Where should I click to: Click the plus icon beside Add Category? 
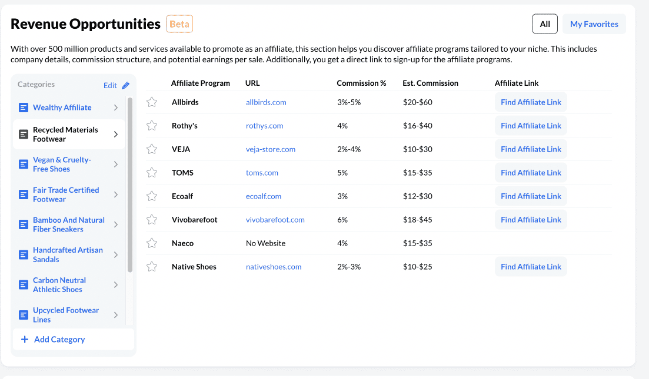coord(25,339)
